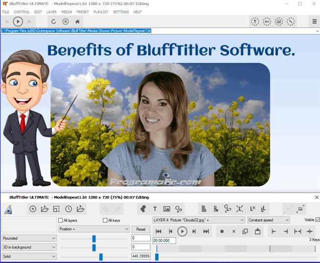Open the LAYER 4 Picture layer dropdown
This screenshot has width=320, height=263.
click(x=198, y=220)
